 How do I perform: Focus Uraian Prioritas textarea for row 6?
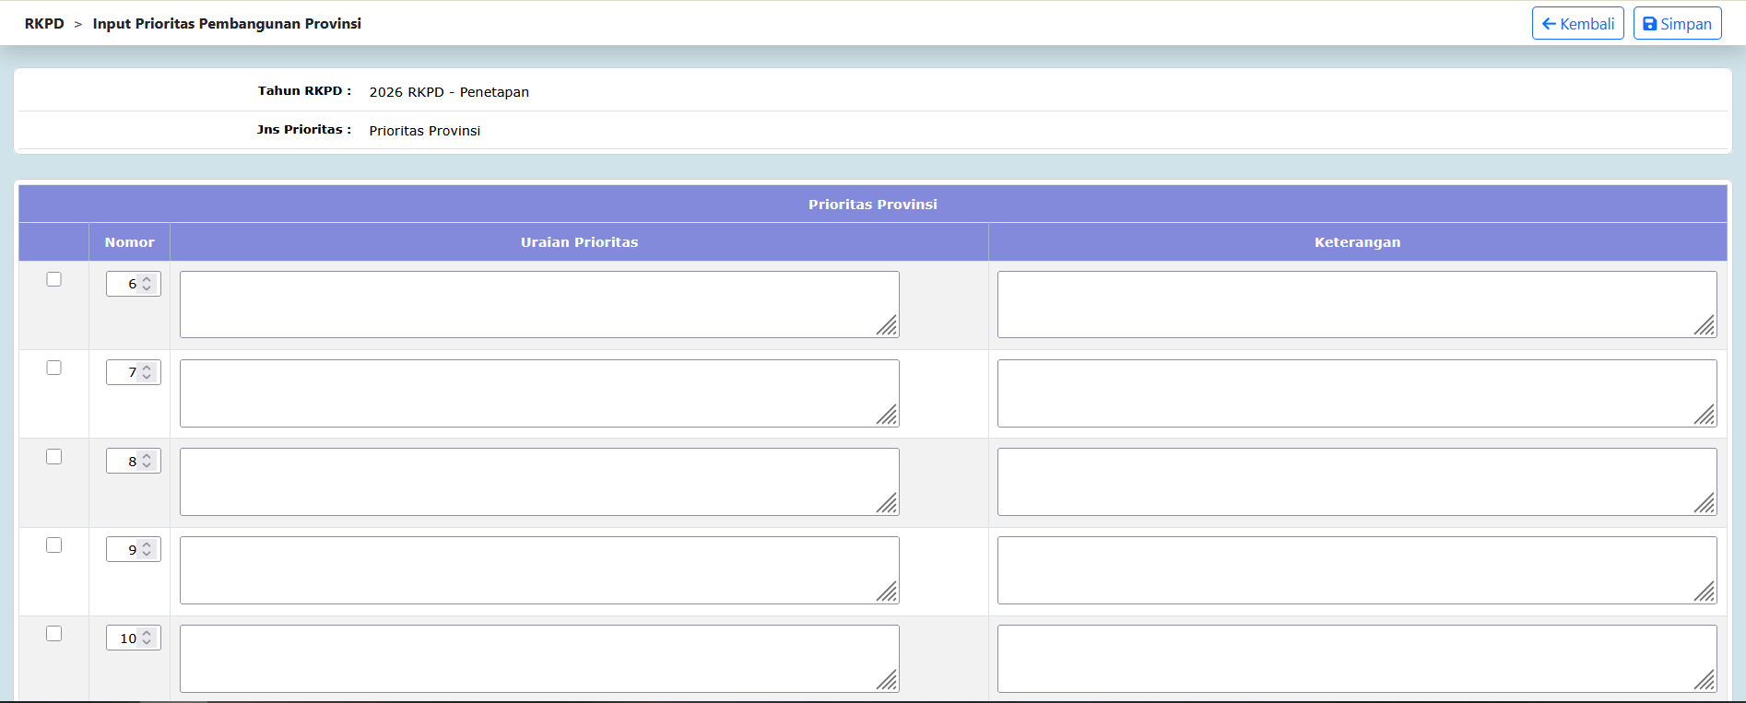(538, 304)
